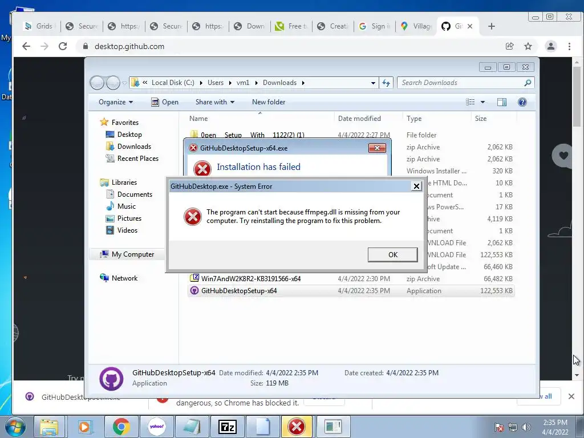Screen dimensions: 584x438
Task: Select Music library
Action: 121,206
